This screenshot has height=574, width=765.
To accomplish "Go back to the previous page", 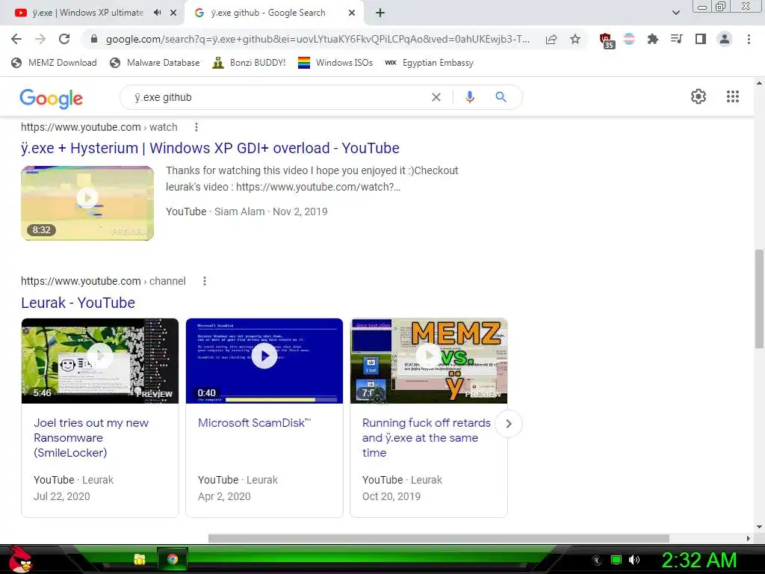I will coord(16,39).
